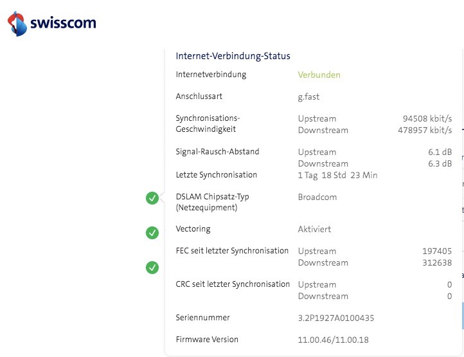Click the upstream sync speed 94508 kbit/s

click(427, 118)
